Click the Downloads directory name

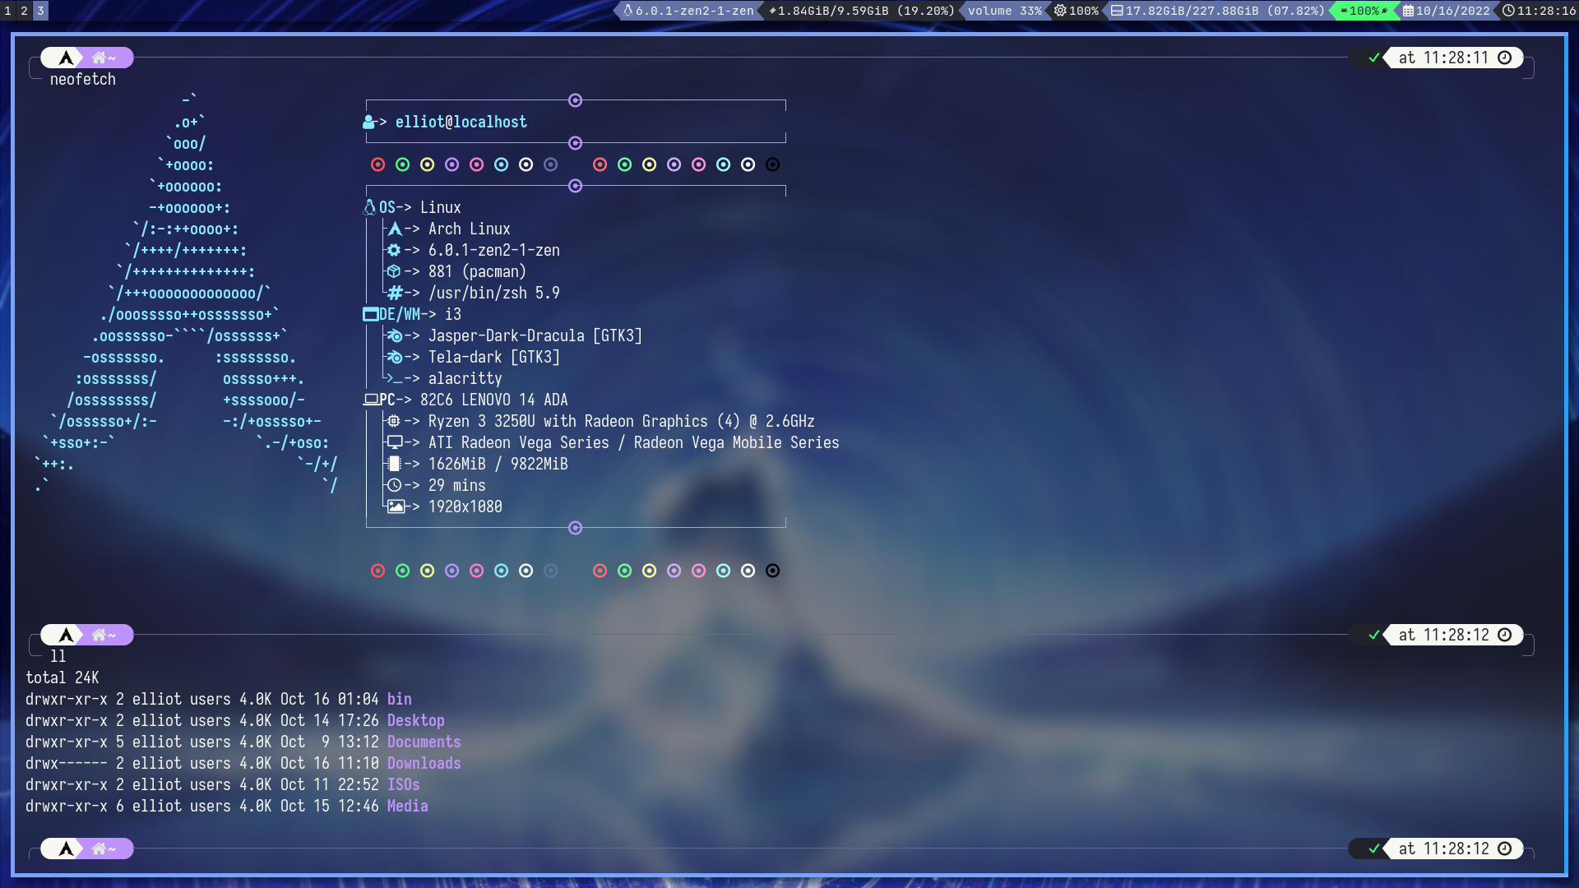click(424, 763)
